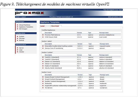This screenshot has width=138, height=107.
Task: Click package name centos-5-standard
Action: tap(106, 59)
